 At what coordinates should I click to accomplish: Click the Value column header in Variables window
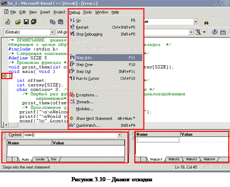pyautogui.click(x=88, y=143)
